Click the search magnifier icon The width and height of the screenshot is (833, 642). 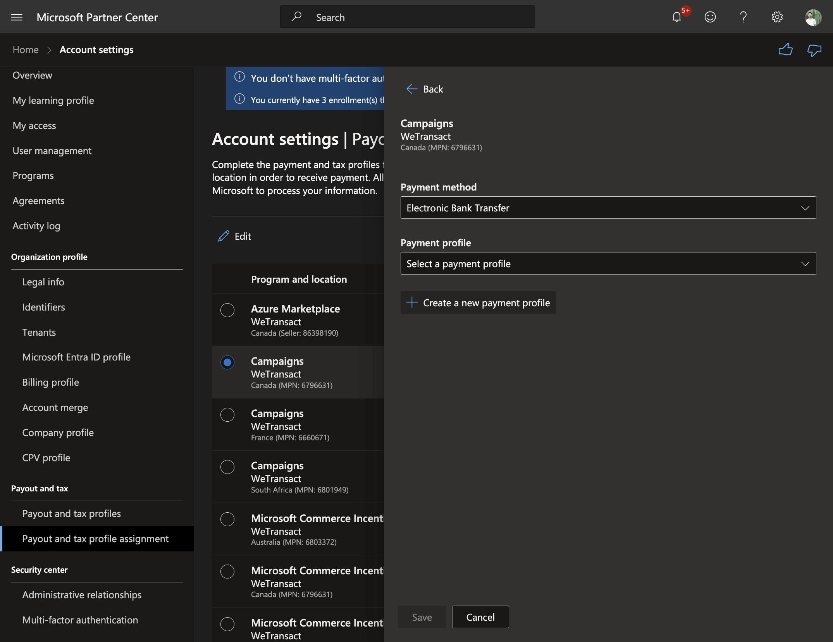point(296,17)
